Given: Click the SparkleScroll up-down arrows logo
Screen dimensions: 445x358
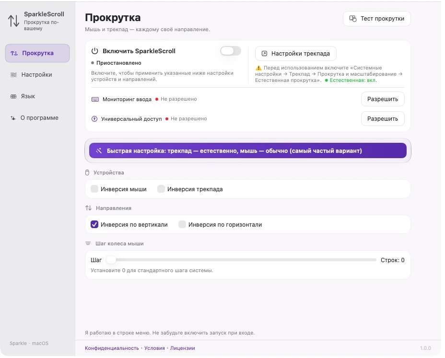Looking at the screenshot, I should pos(13,21).
